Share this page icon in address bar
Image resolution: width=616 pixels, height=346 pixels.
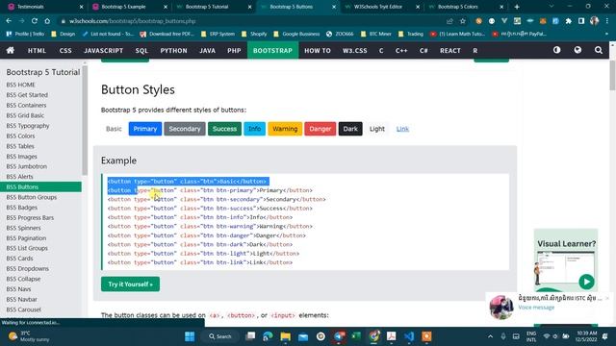[449, 21]
